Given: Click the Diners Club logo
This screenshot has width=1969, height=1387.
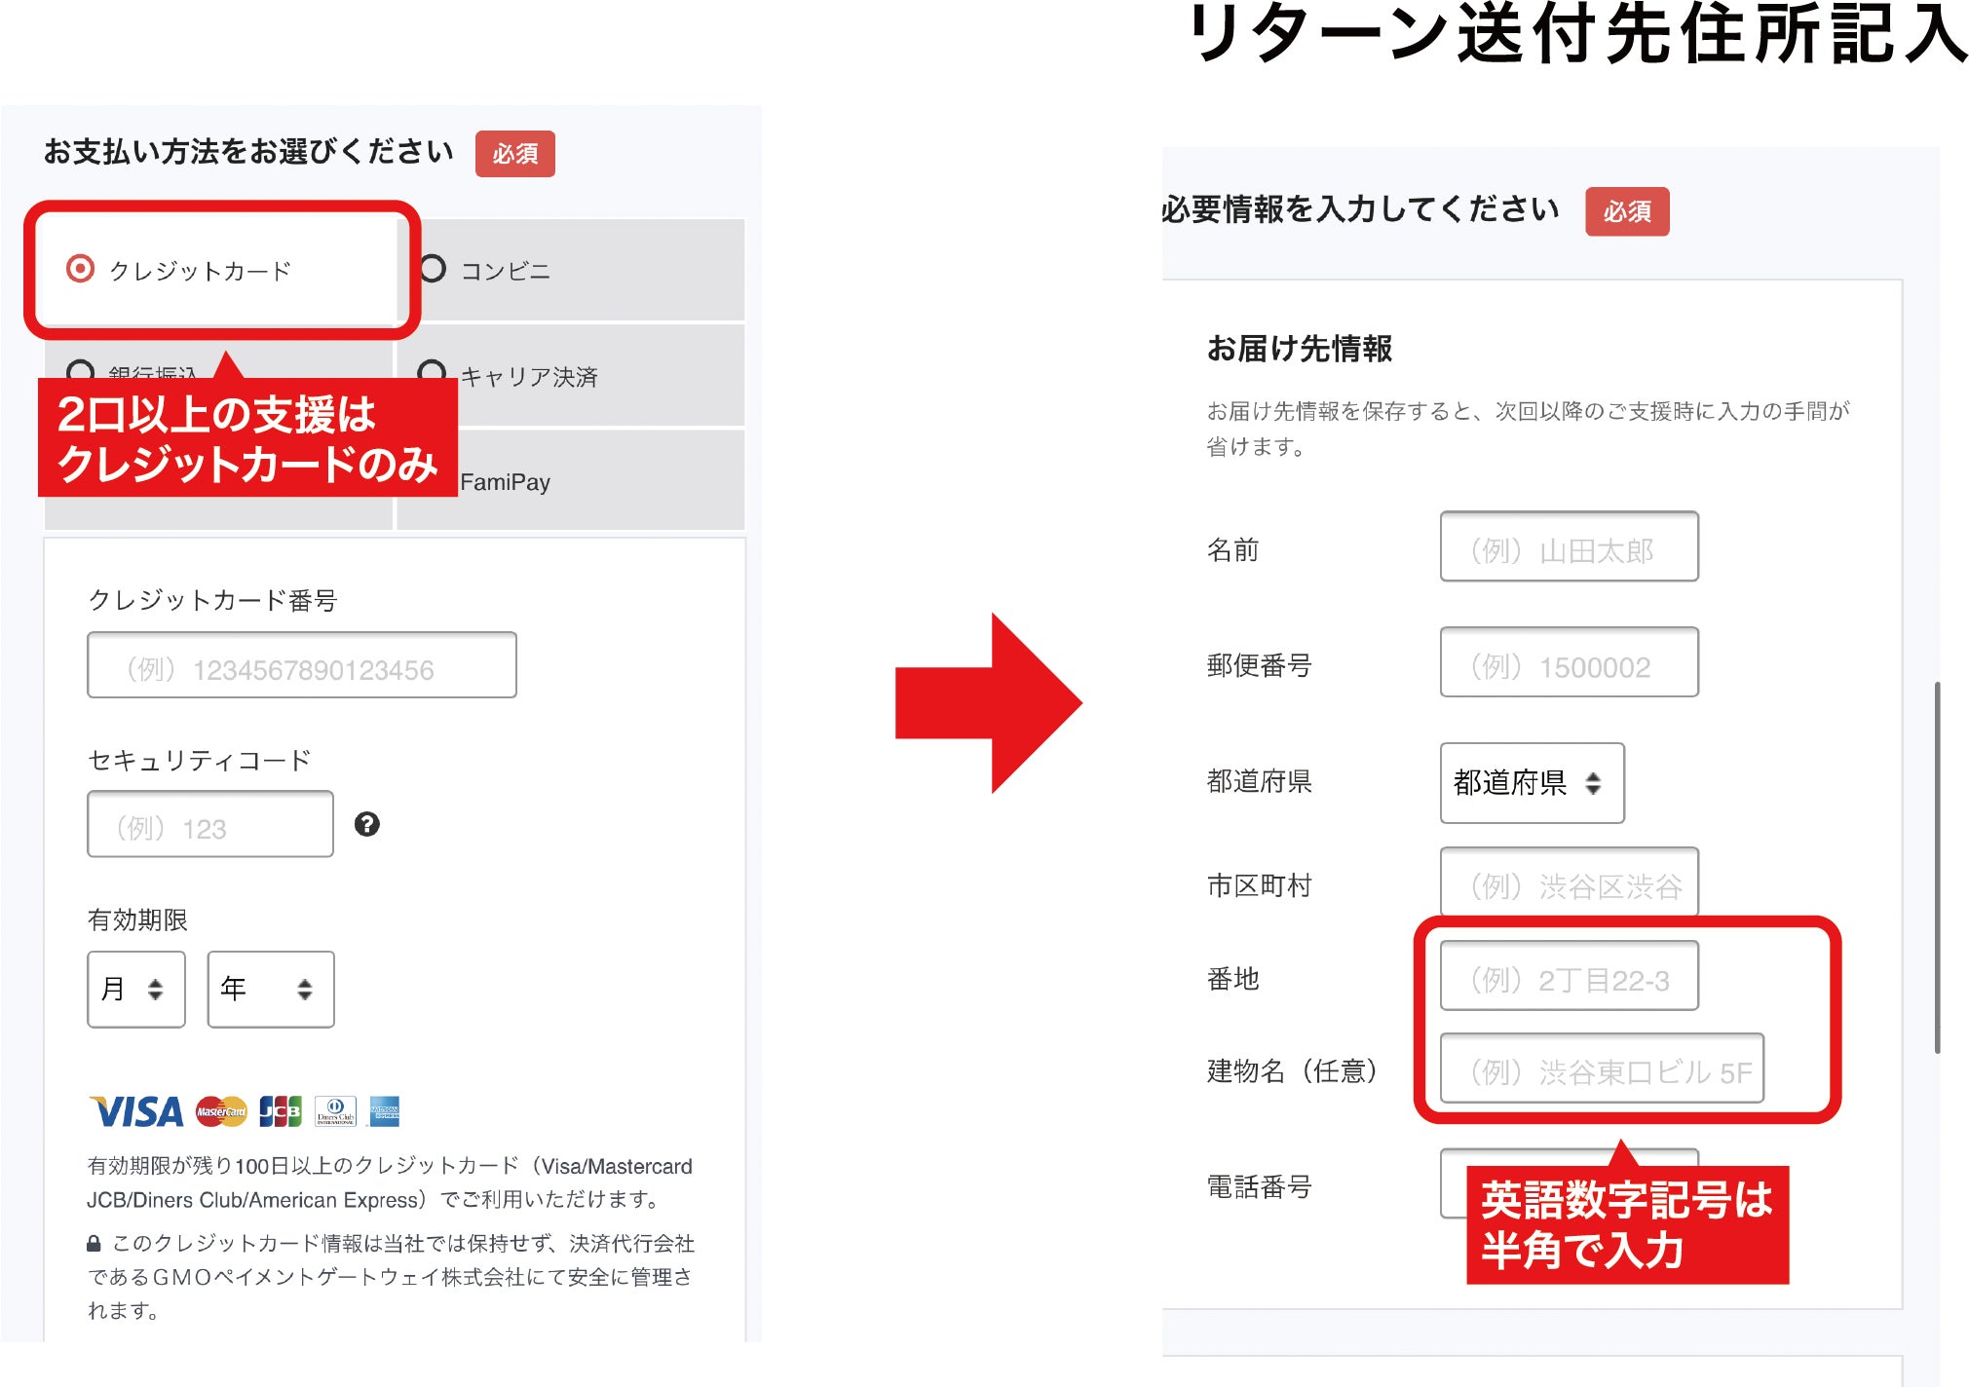Looking at the screenshot, I should (335, 1111).
